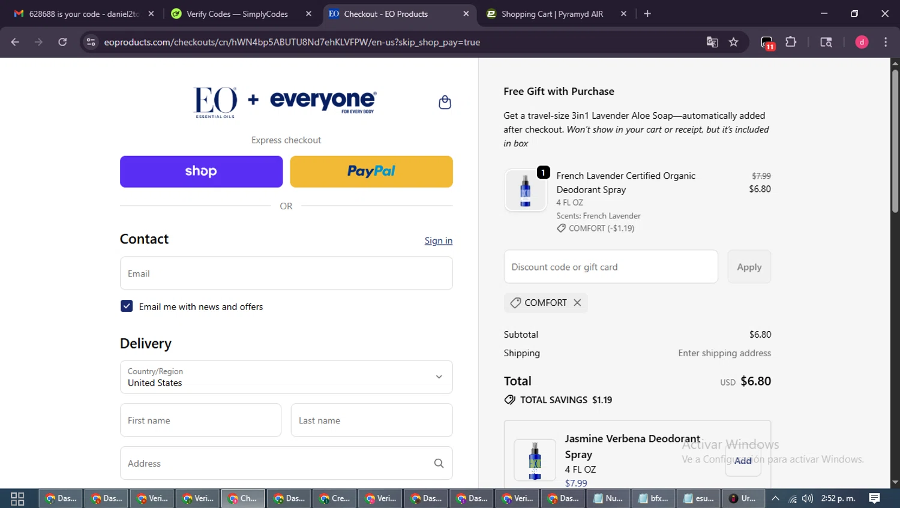The width and height of the screenshot is (900, 508).
Task: Click the translate page icon
Action: point(712,42)
